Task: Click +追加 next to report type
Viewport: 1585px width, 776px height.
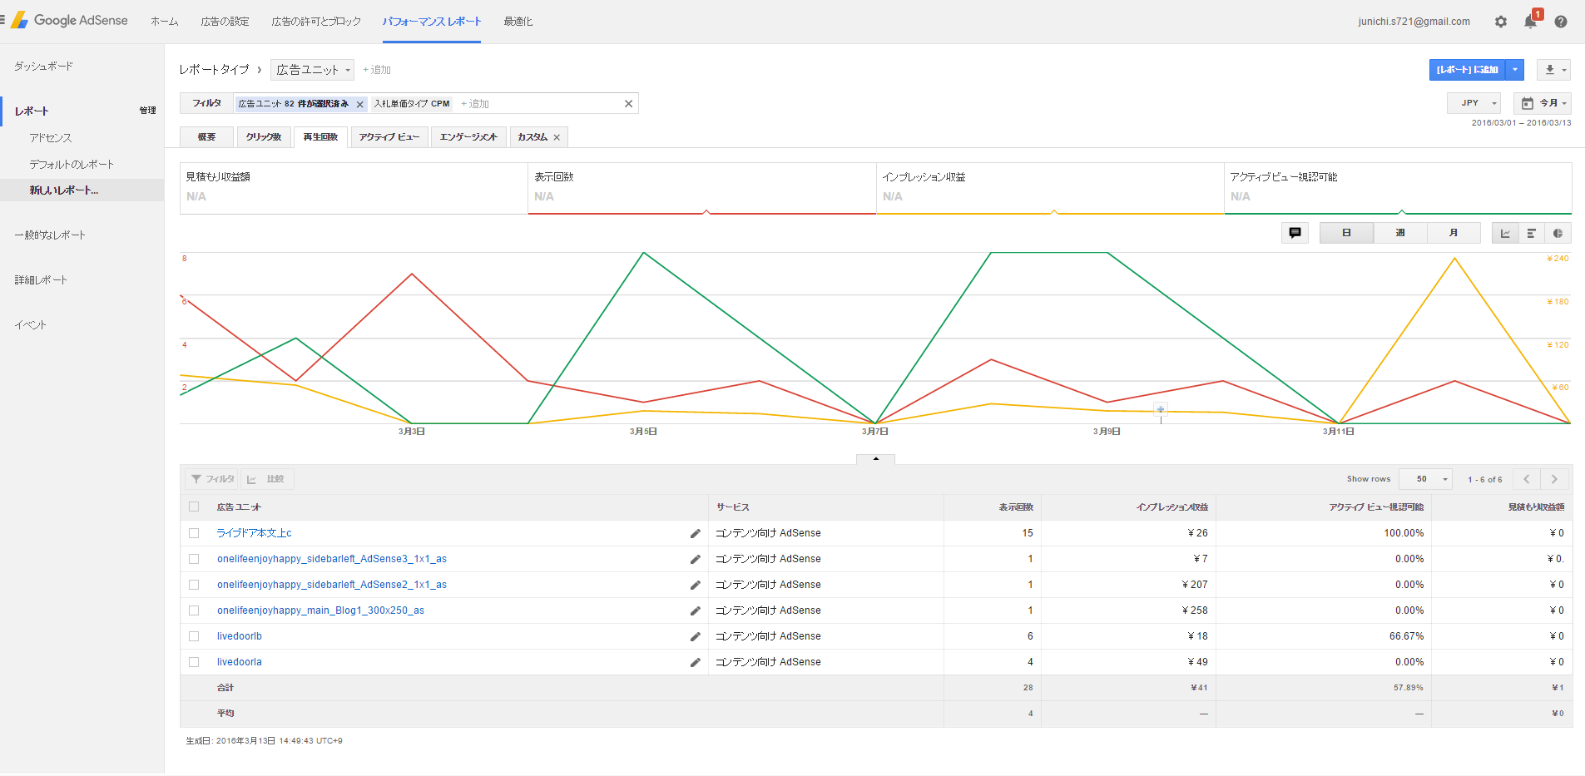Action: (377, 70)
